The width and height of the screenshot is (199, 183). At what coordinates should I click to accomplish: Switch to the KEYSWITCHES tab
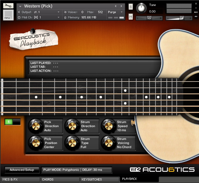coord(99,180)
